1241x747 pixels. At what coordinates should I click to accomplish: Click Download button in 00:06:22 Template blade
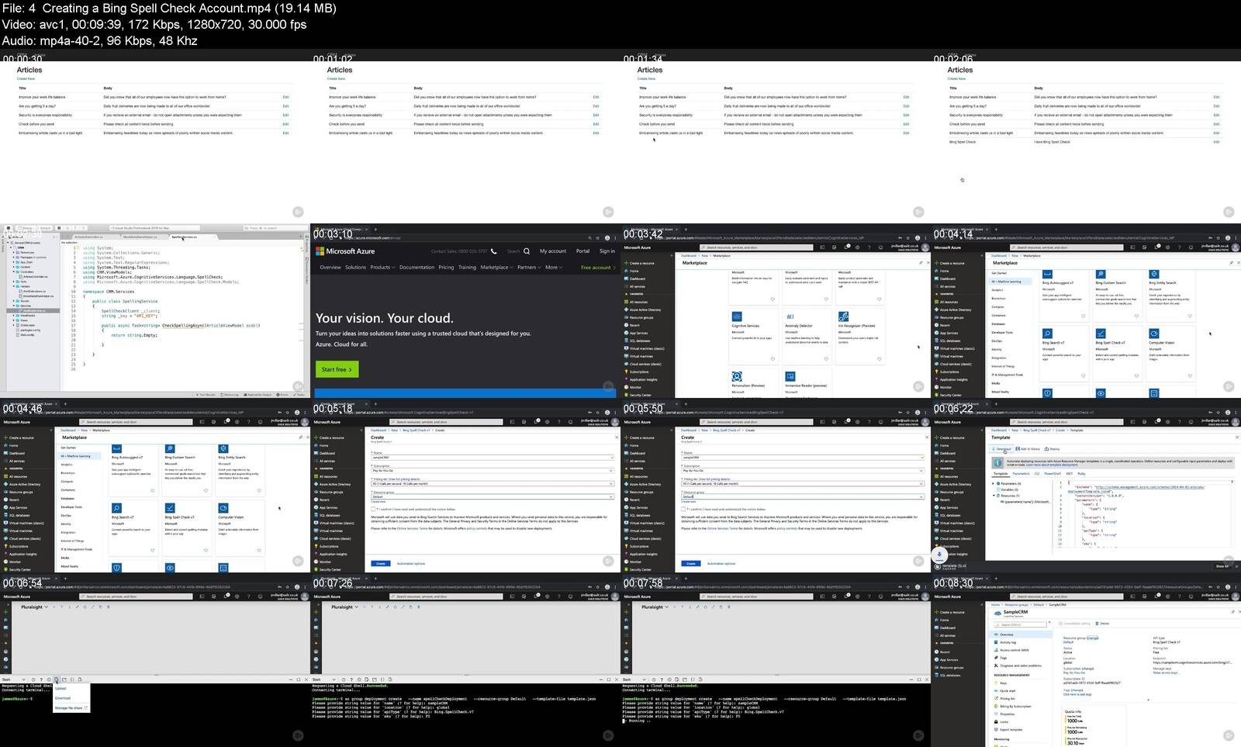pyautogui.click(x=1001, y=449)
